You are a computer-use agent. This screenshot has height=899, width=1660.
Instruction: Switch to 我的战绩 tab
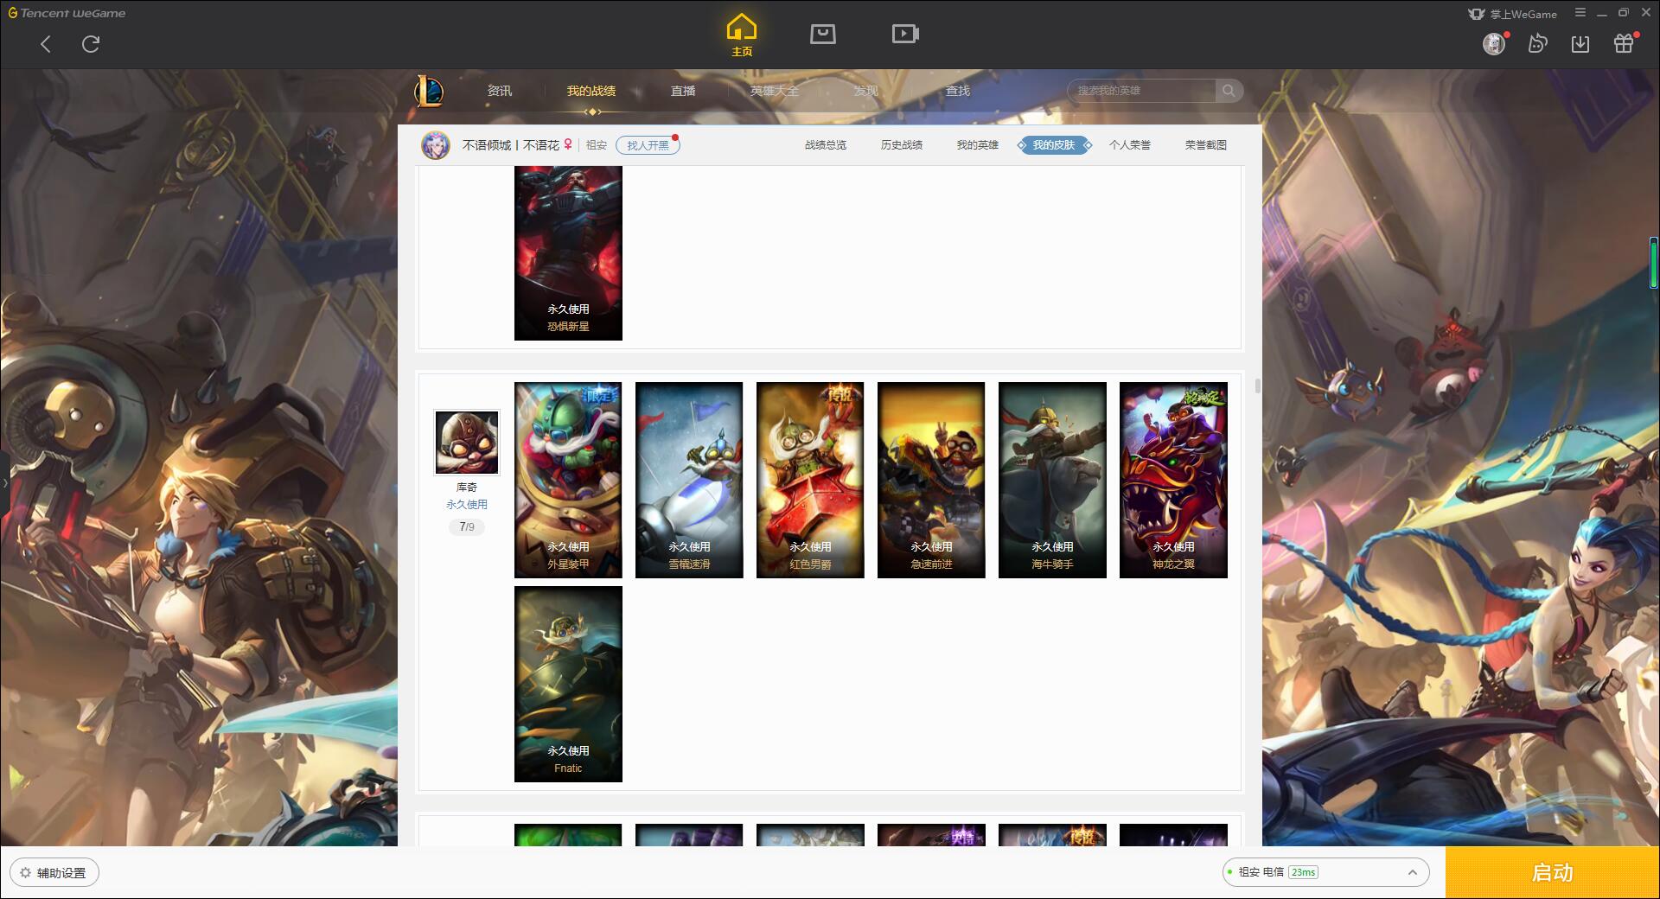591,91
